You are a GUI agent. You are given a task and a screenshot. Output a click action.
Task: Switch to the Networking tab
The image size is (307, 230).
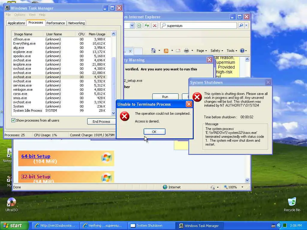point(76,23)
